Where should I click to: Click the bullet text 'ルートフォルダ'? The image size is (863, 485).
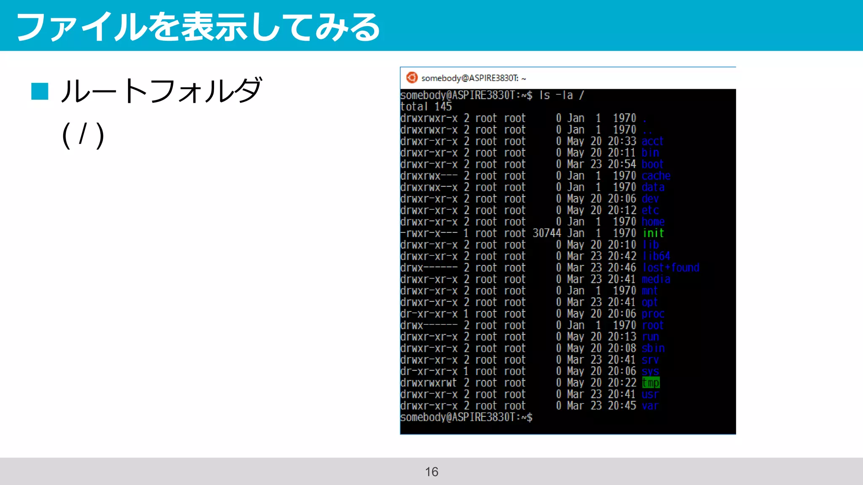point(162,91)
